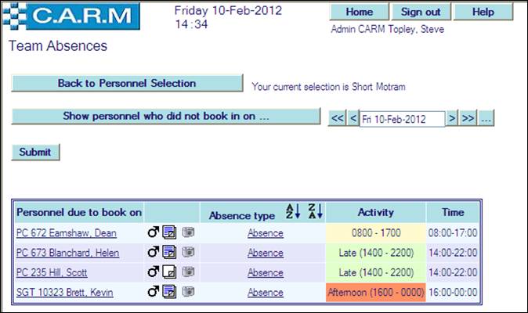
Task: Go to the previous day arrow
Action: [353, 119]
